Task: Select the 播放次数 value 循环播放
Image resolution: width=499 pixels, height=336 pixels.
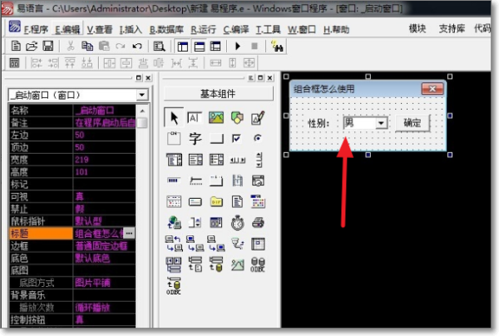Action: 92,308
